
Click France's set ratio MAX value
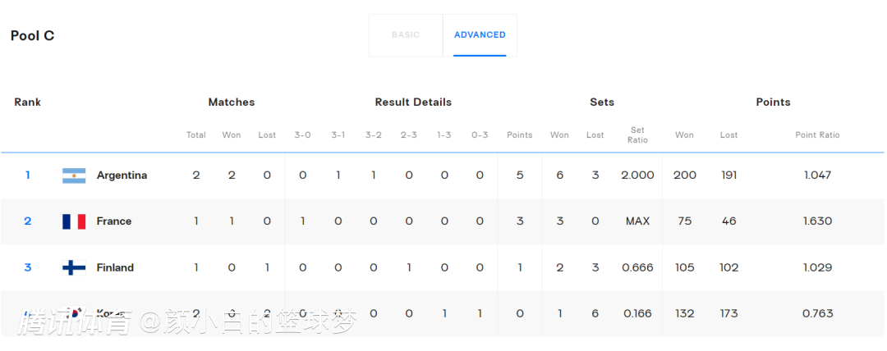(637, 221)
